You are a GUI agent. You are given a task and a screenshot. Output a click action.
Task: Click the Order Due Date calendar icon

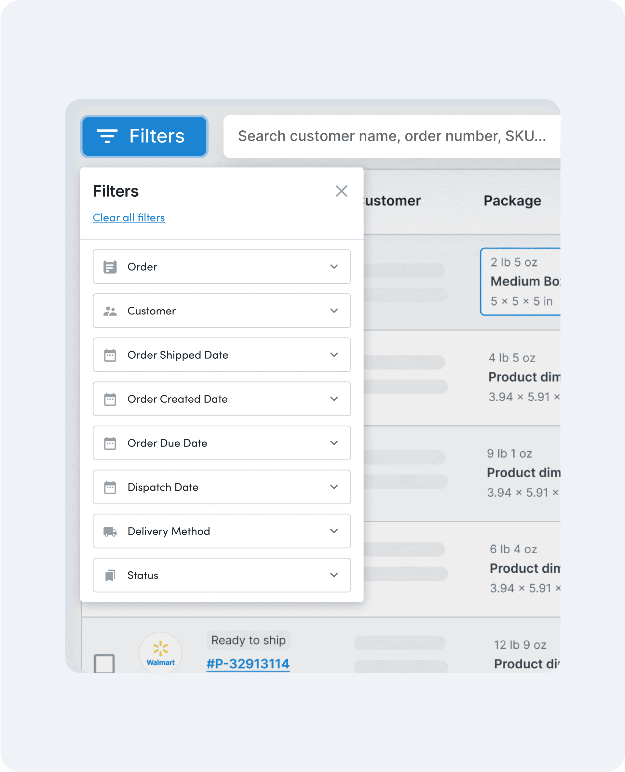(110, 443)
